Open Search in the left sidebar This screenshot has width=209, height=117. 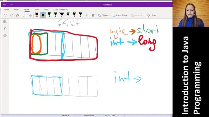[5, 29]
